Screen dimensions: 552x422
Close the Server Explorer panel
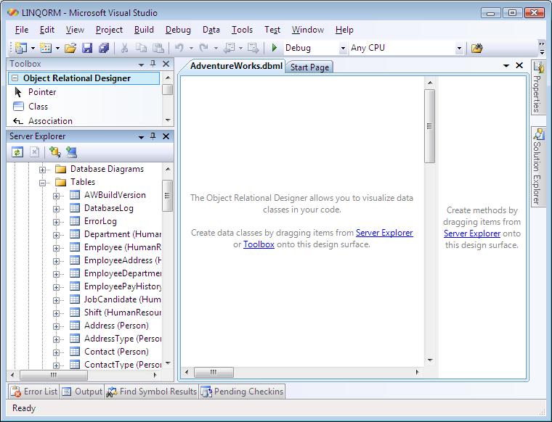click(166, 136)
